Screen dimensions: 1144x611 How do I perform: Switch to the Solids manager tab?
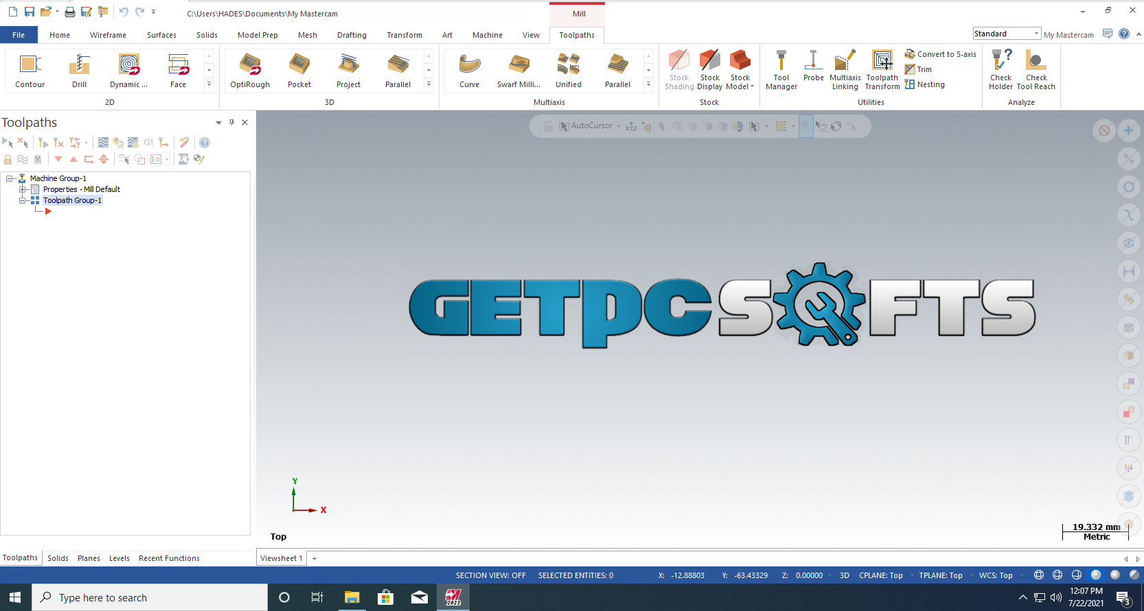tap(58, 558)
